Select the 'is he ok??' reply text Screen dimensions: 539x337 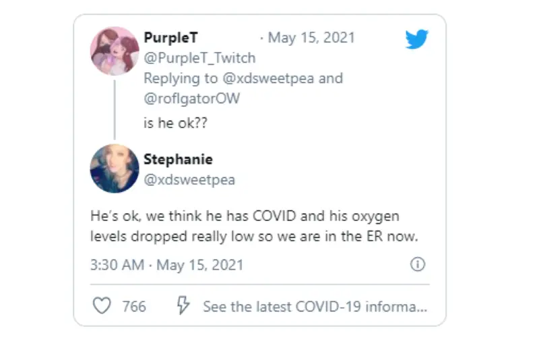click(x=175, y=123)
